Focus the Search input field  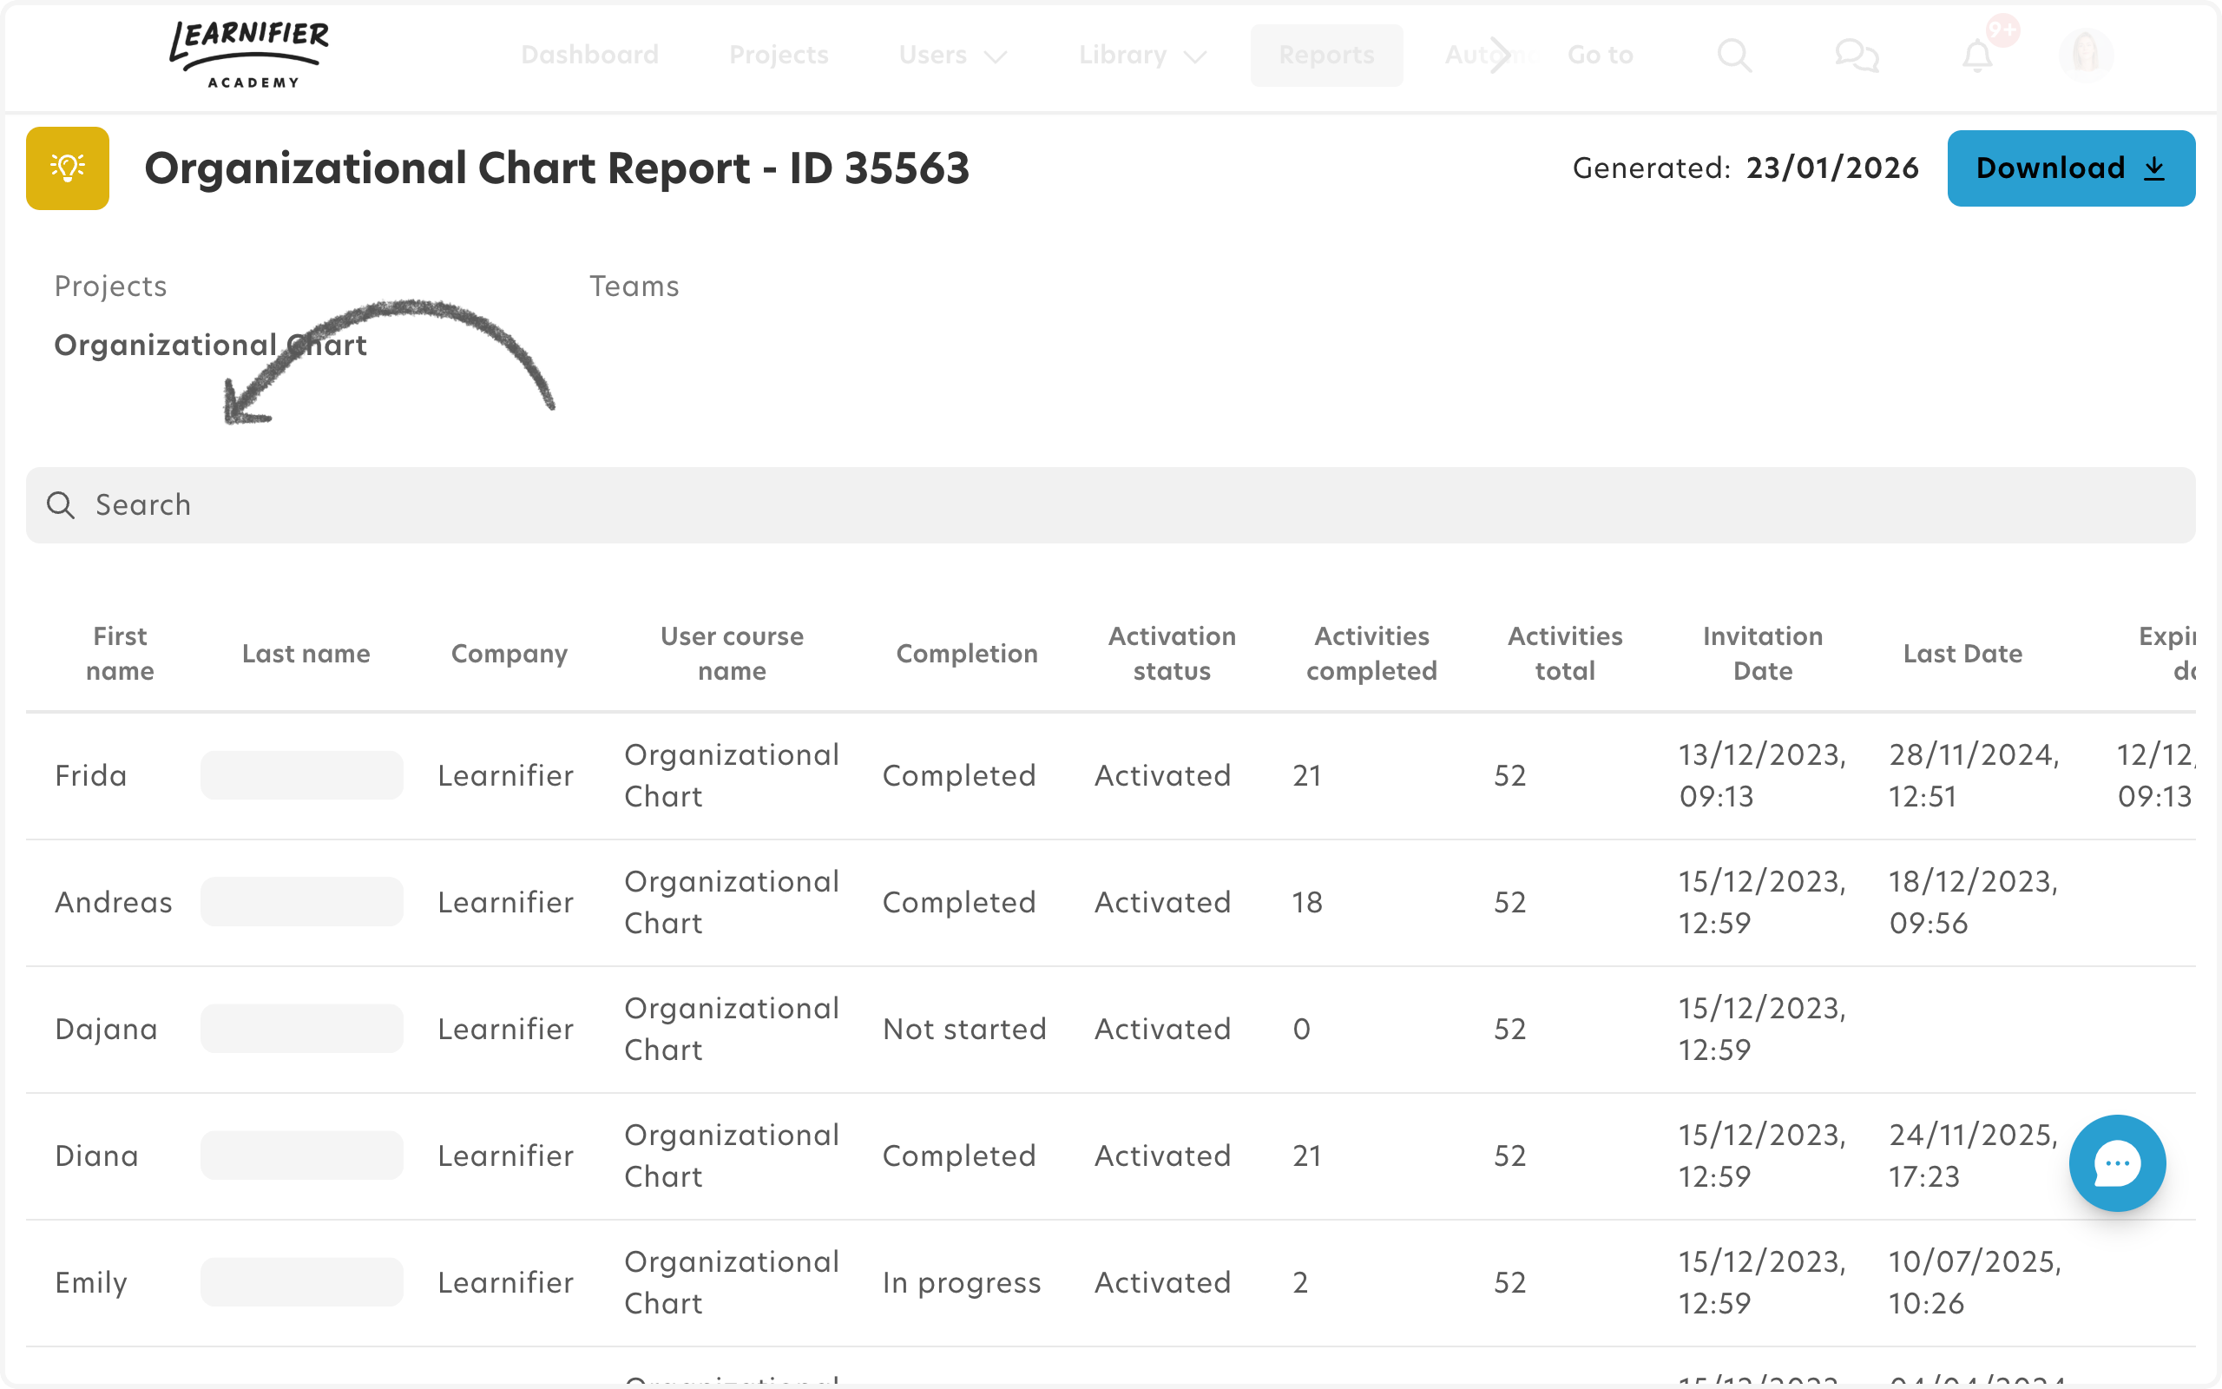1111,505
